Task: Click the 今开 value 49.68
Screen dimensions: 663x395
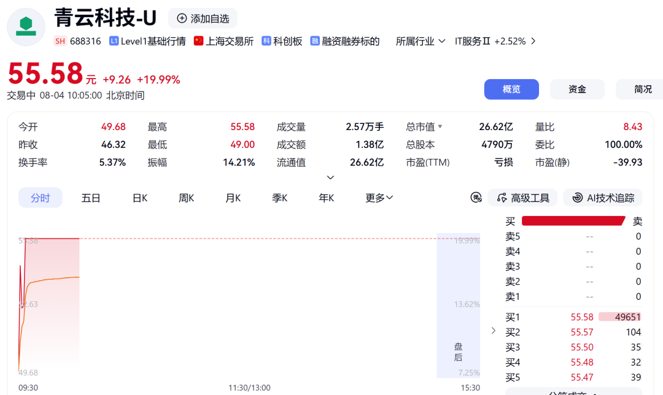Action: click(x=114, y=127)
